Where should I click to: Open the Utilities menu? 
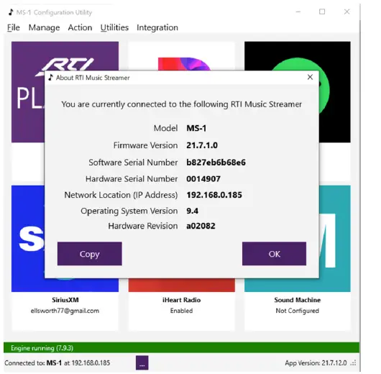114,27
